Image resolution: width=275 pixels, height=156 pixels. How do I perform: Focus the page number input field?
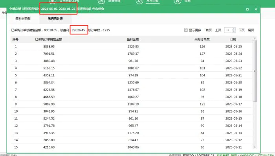pos(228,30)
